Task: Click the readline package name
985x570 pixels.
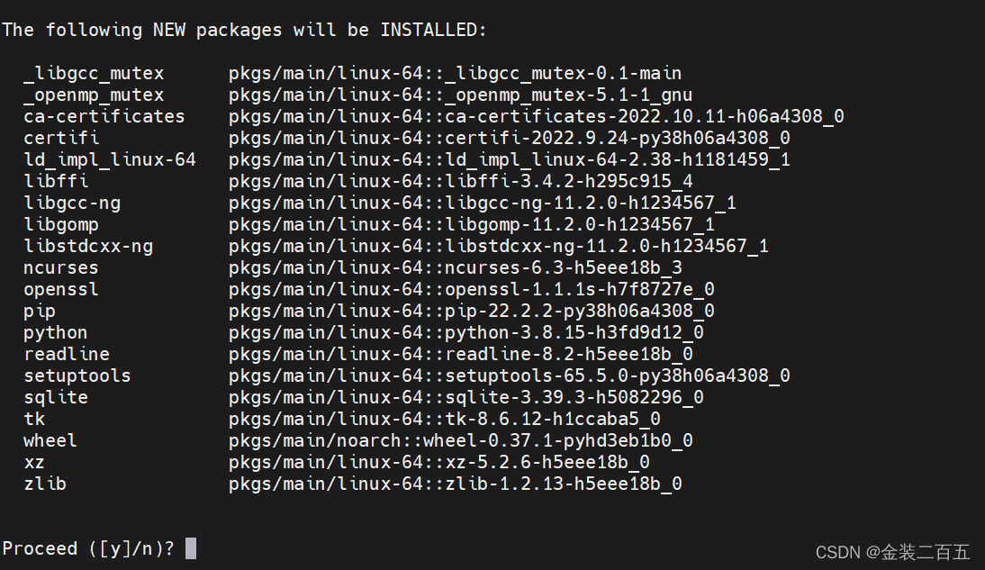Action: pyautogui.click(x=67, y=354)
